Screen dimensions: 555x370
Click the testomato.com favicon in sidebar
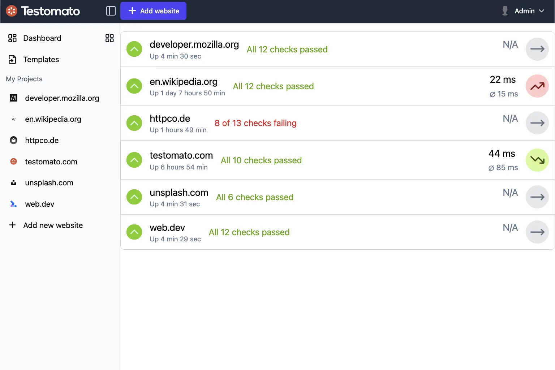pyautogui.click(x=14, y=162)
